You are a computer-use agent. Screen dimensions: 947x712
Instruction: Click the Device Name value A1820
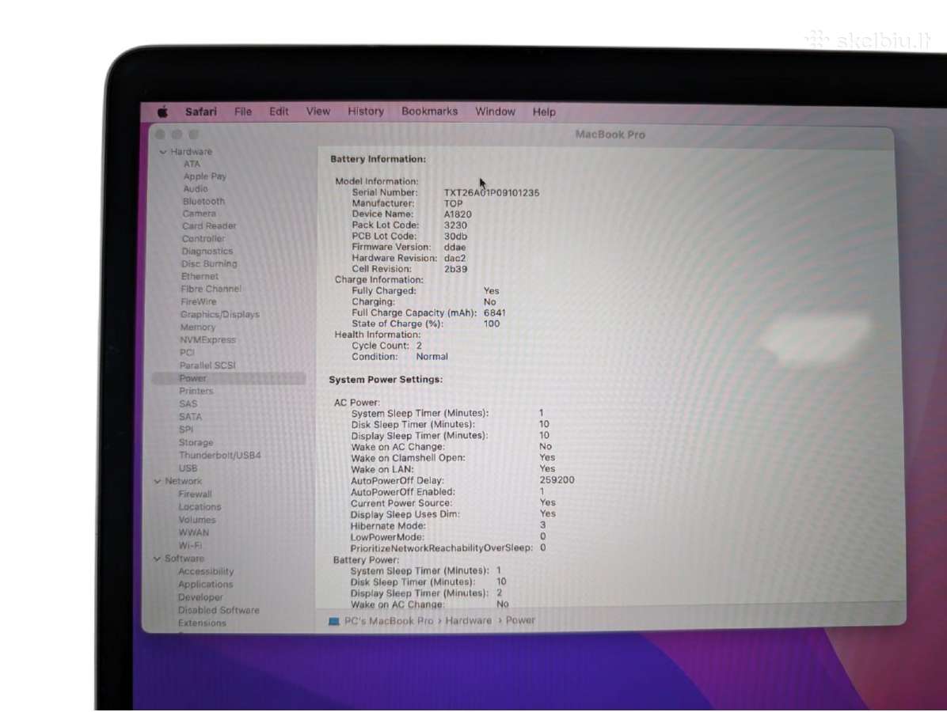click(x=458, y=215)
